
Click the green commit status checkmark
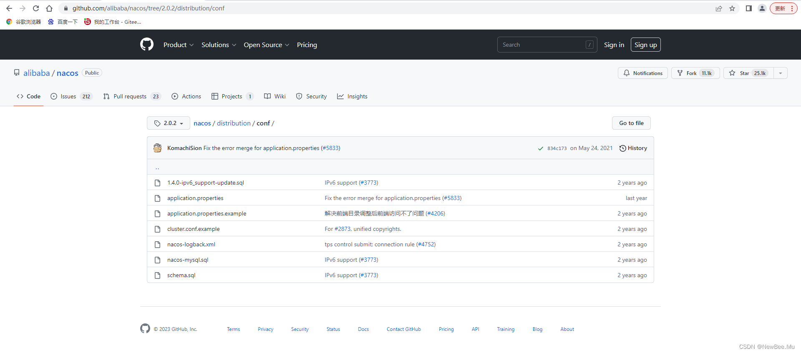pos(541,148)
